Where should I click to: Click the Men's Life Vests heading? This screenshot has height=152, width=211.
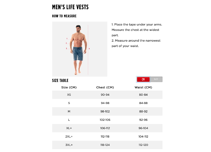70,7
